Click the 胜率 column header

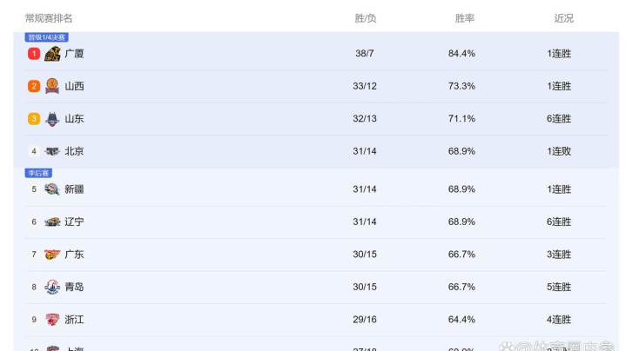(464, 18)
